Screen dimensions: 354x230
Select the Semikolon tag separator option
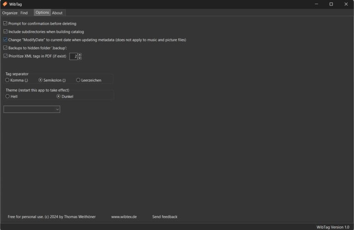pos(40,80)
